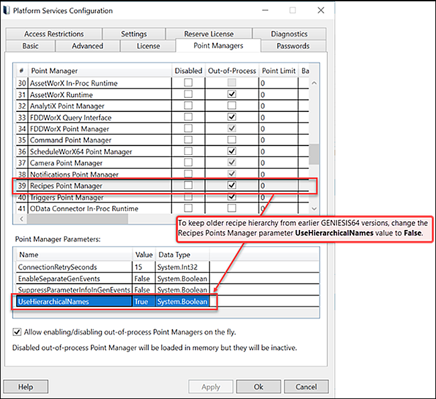
Task: Click the Cancel button
Action: click(306, 387)
